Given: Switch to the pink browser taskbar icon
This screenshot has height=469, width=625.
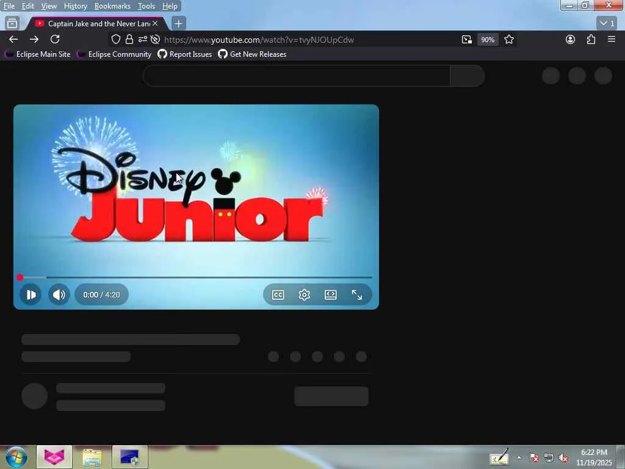Looking at the screenshot, I should 54,457.
